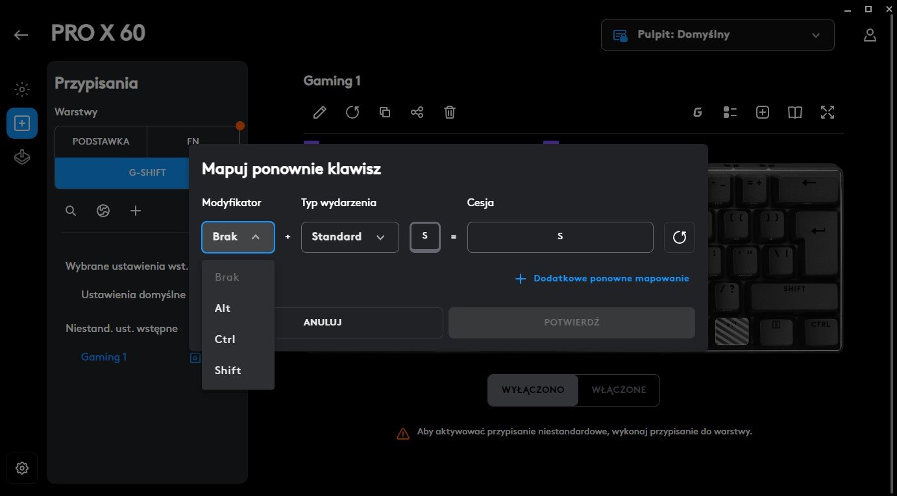Click the Cesja input field showing S
This screenshot has width=897, height=496.
[559, 237]
